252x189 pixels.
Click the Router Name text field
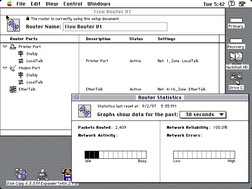(x=115, y=27)
